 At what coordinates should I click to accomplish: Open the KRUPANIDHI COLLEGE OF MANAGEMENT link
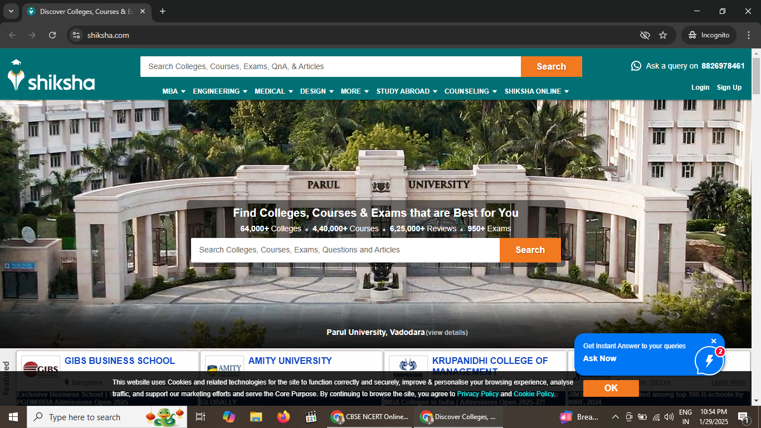point(490,366)
